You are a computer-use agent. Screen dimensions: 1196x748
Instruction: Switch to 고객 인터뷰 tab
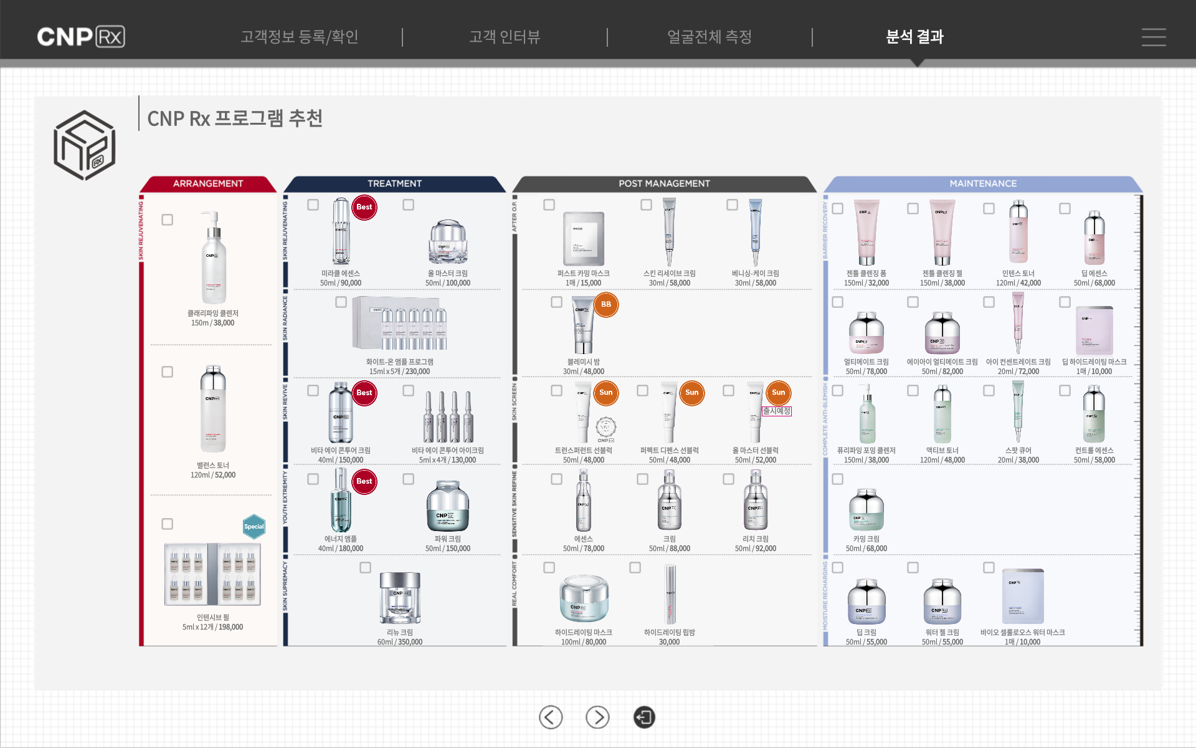(505, 37)
